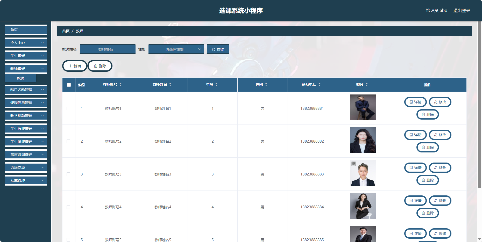This screenshot has height=242, width=482.
Task: Focus the 教师姓名 search field
Action: point(108,49)
